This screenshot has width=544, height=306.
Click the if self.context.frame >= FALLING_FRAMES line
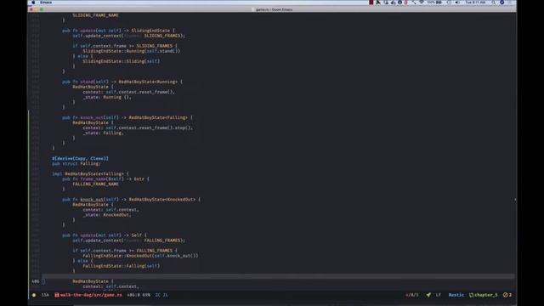tap(125, 251)
